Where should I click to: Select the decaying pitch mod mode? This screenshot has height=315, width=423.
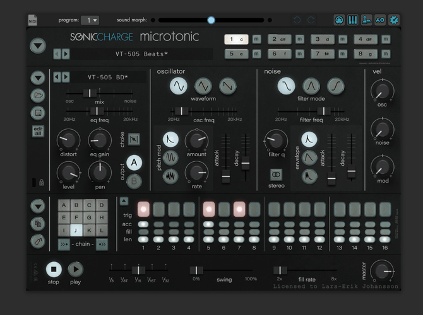click(x=170, y=139)
